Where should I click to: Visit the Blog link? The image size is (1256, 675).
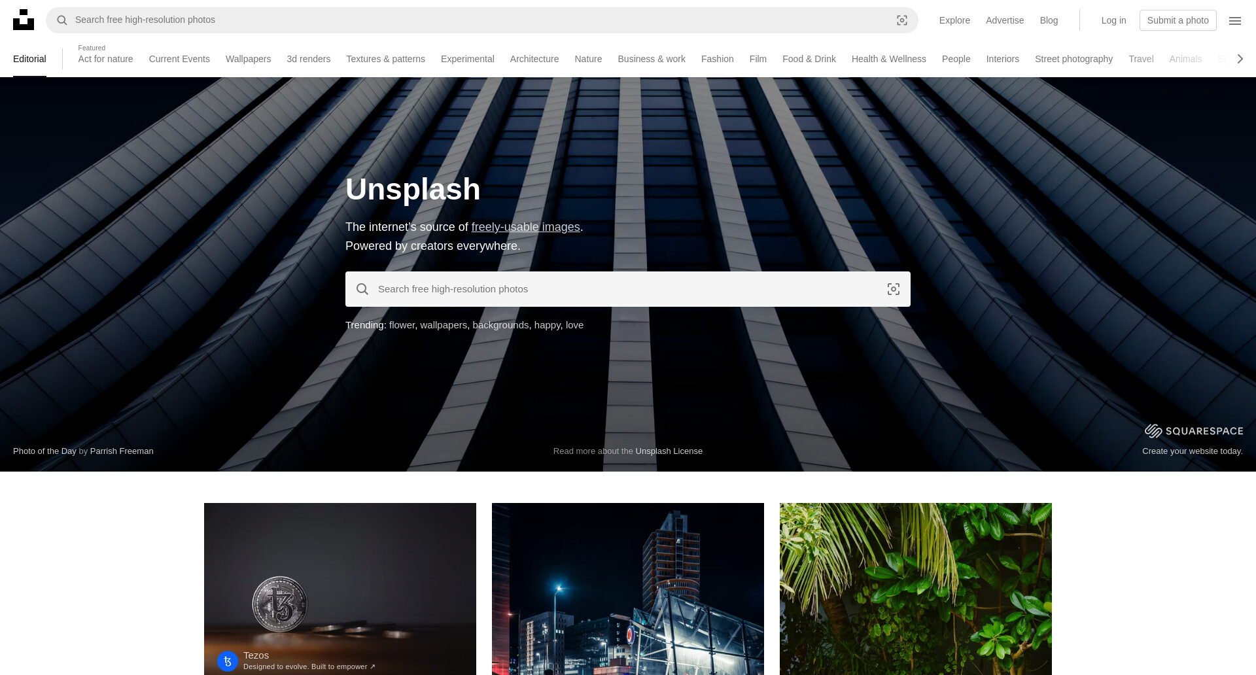pyautogui.click(x=1049, y=20)
